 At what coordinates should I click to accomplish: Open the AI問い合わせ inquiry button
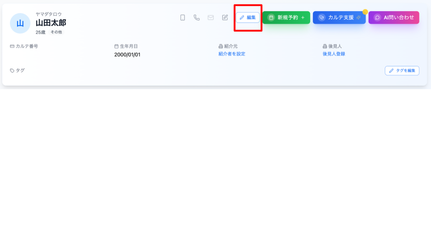[x=394, y=17]
